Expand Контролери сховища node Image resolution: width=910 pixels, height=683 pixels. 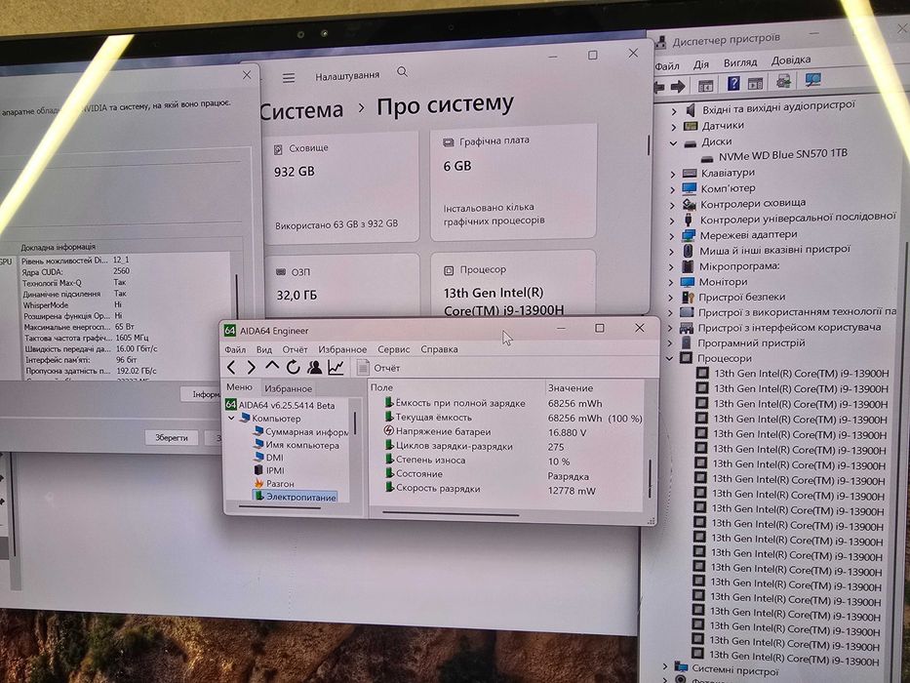[x=672, y=205]
